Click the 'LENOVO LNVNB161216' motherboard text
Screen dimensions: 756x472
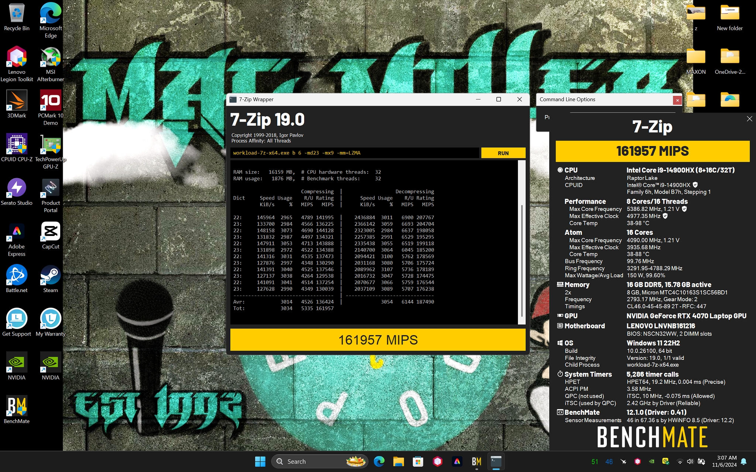click(660, 326)
